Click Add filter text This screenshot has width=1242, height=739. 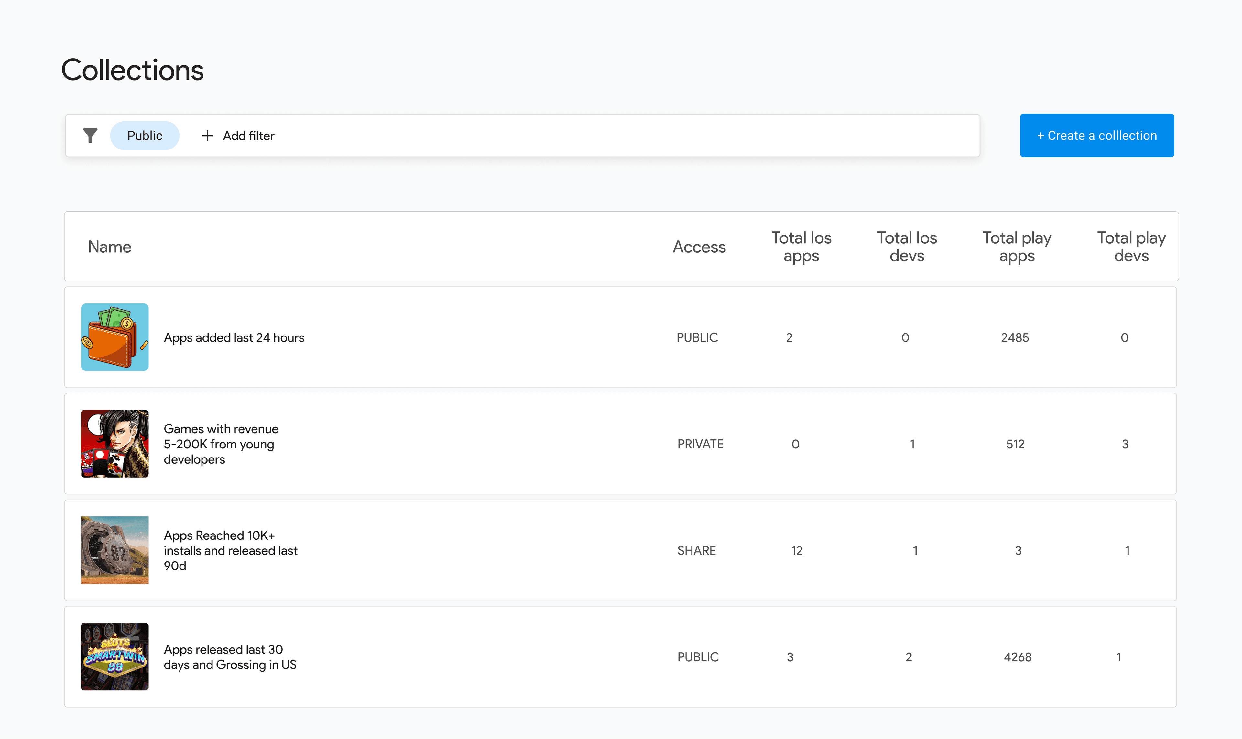[x=248, y=136]
